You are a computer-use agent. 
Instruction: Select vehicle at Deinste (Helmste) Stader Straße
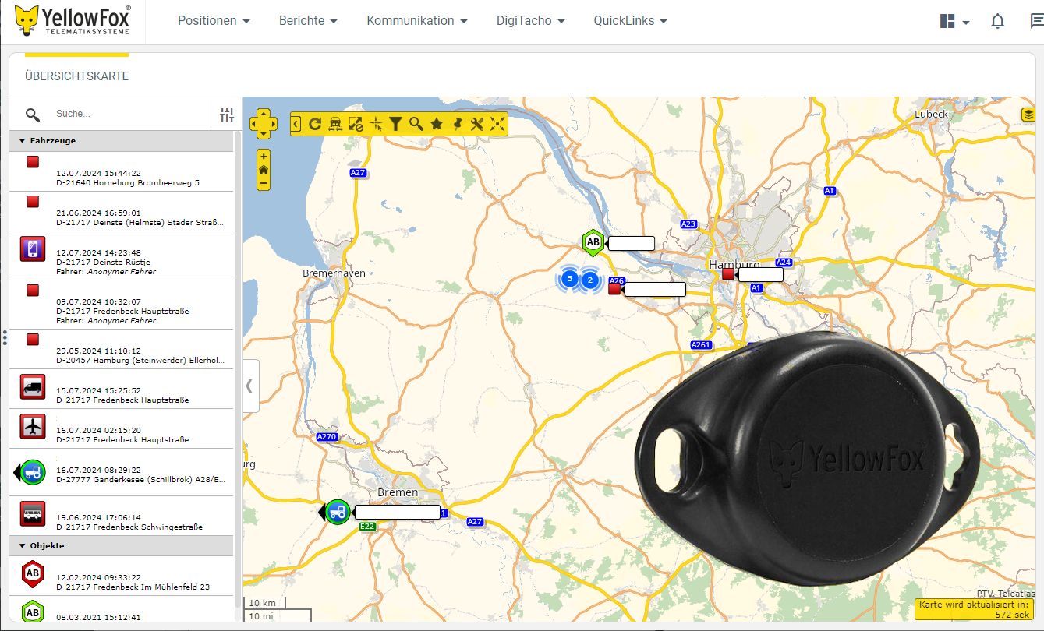121,211
